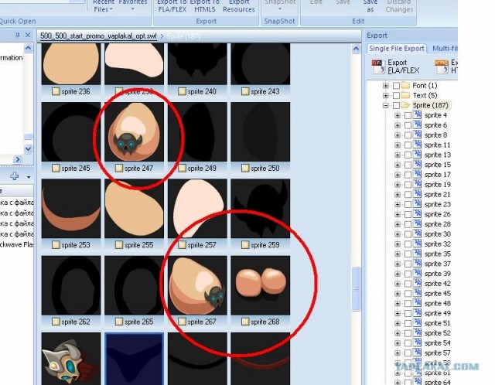Viewport: 495px width, 385px height.
Task: Switch to Multi-file export tab
Action: (x=445, y=48)
